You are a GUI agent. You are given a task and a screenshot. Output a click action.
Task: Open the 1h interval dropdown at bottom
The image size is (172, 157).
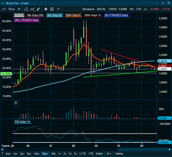pos(108,154)
